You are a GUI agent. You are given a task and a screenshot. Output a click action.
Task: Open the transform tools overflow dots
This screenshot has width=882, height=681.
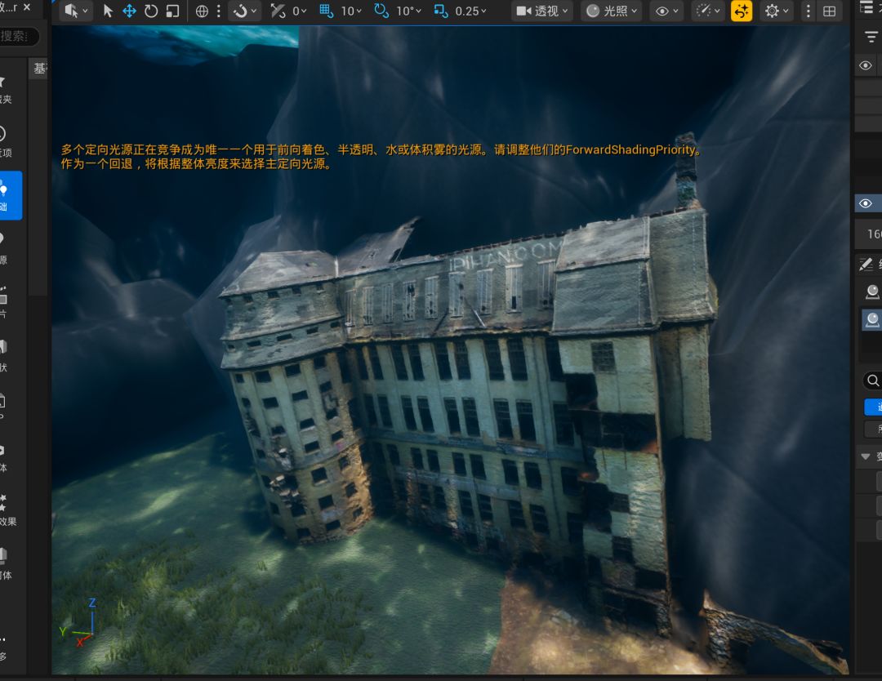tap(219, 11)
